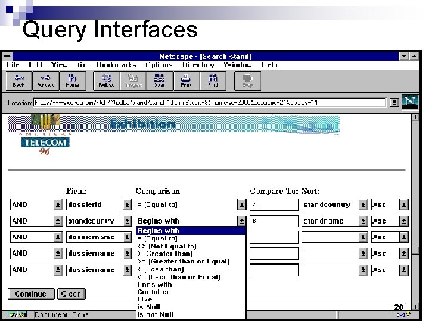429x321 pixels.
Task: Select 'Like' option
Action: coord(191,300)
